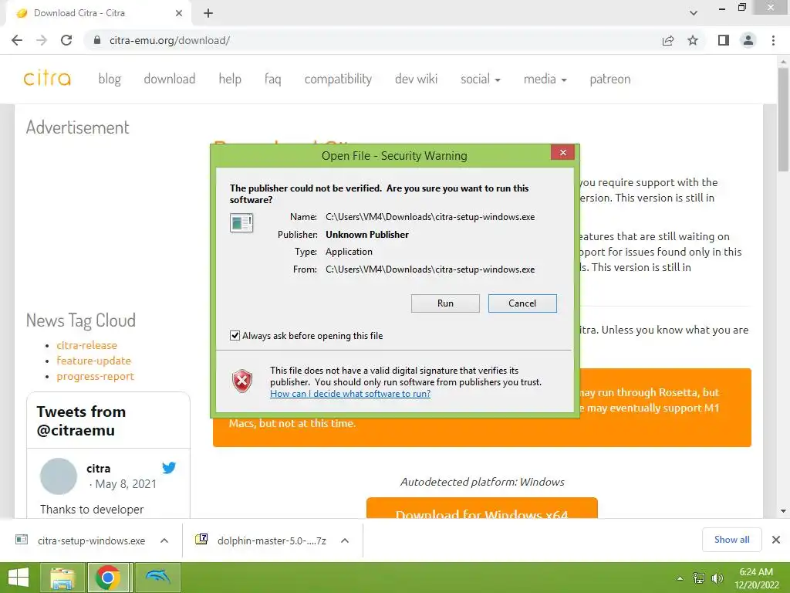
Task: Open the feature-update tag
Action: pyautogui.click(x=93, y=361)
